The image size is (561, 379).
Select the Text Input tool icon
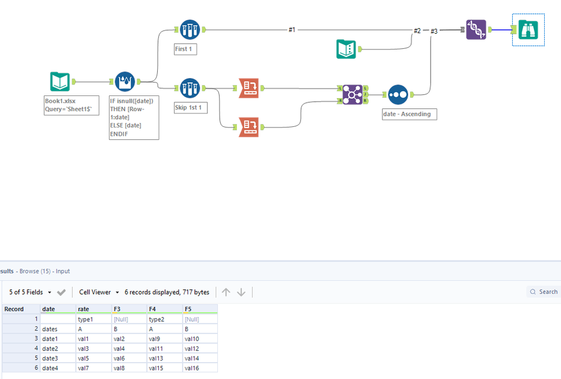[346, 49]
